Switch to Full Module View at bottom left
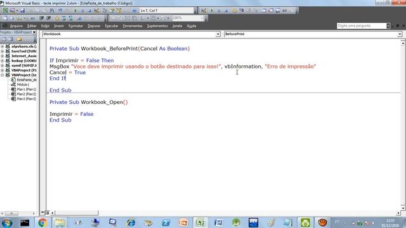The image size is (406, 228). coord(47,213)
